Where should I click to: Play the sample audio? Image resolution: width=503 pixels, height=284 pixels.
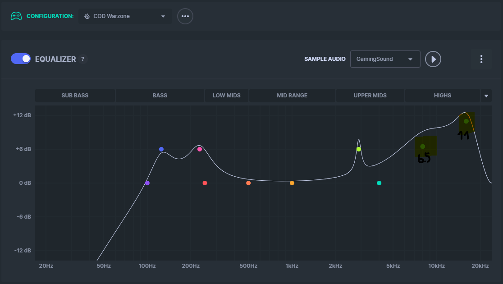[x=433, y=59]
